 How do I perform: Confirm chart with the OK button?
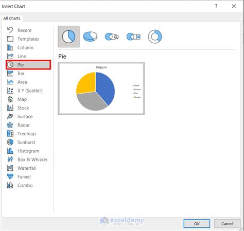pos(197,224)
